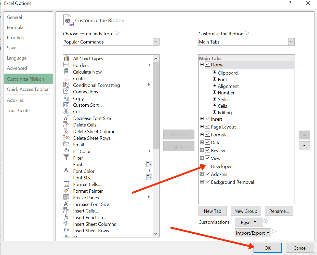Click the command list scrollbar down arrow
This screenshot has width=317, height=255.
pos(156,234)
